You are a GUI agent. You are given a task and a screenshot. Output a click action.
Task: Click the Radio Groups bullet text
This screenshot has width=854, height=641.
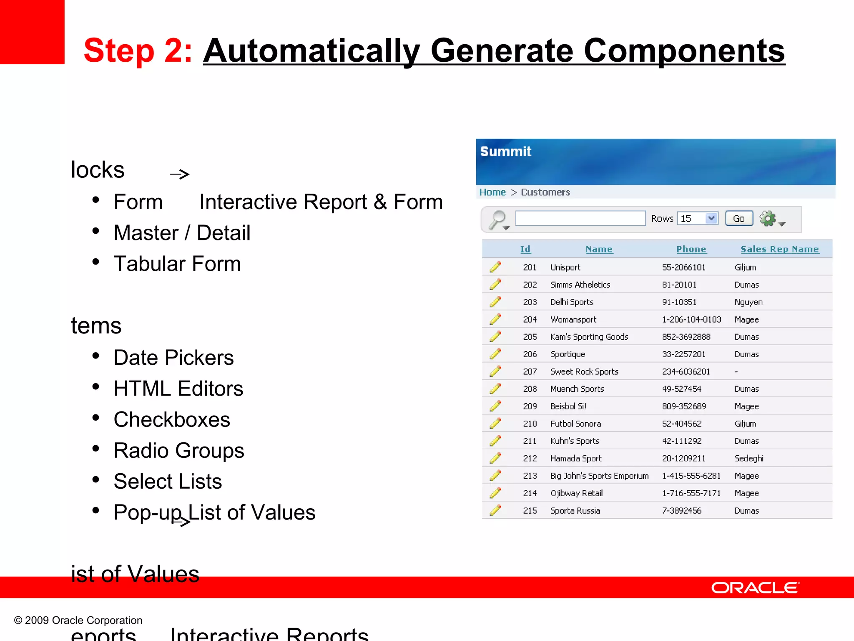(x=179, y=451)
